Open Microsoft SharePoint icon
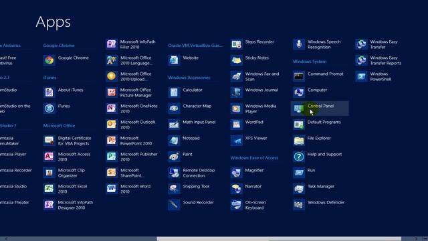The width and height of the screenshot is (428, 241). [112, 173]
